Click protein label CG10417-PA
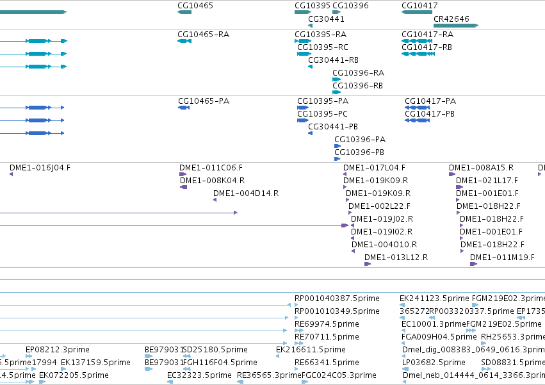 click(430, 101)
